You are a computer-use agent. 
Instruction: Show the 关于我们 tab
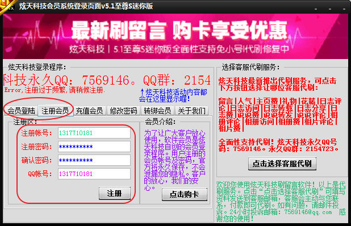[191, 111]
